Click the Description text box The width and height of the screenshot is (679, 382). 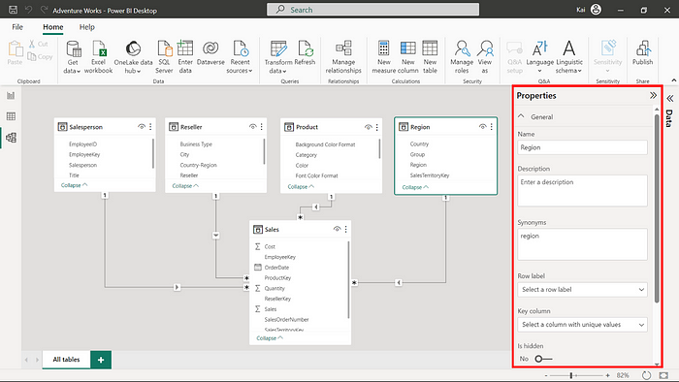click(582, 190)
